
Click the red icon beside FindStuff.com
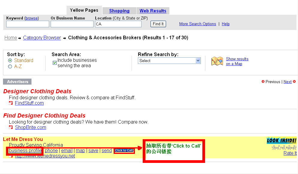pyautogui.click(x=11, y=103)
